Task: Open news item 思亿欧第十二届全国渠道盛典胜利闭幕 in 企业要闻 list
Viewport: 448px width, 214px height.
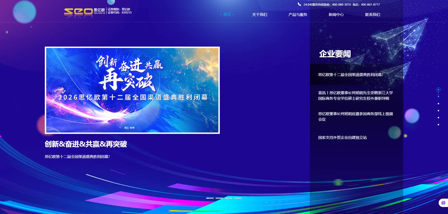Action: tap(351, 75)
